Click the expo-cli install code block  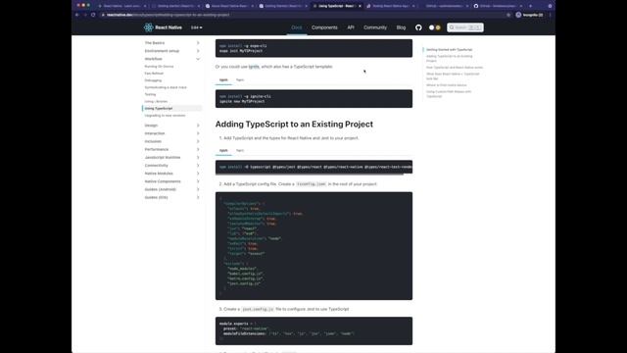tap(313, 48)
